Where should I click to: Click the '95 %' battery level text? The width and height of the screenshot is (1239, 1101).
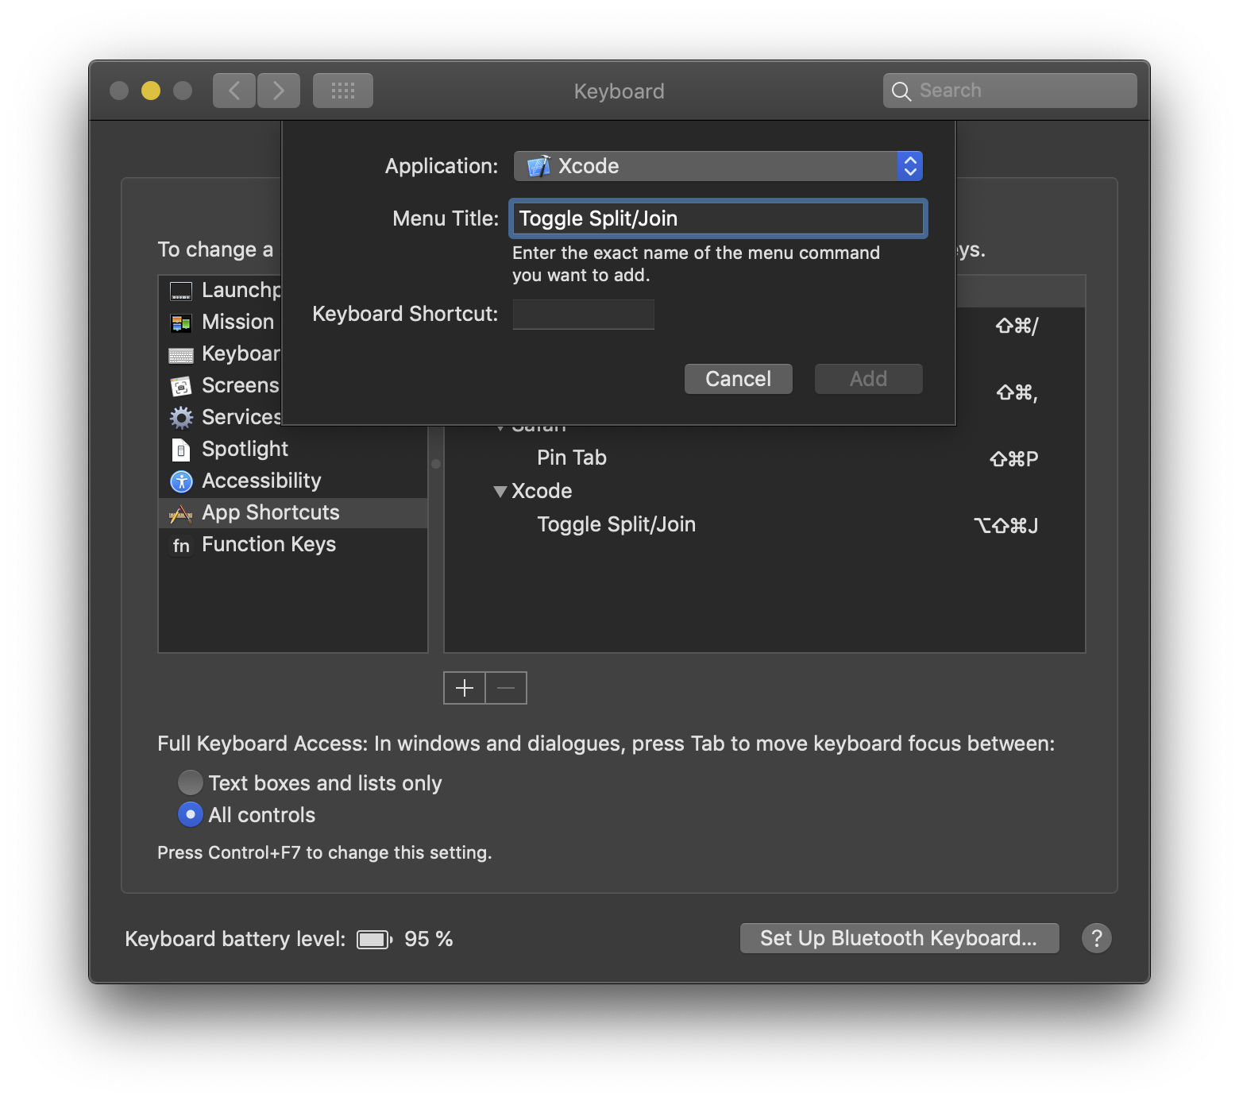pyautogui.click(x=429, y=939)
